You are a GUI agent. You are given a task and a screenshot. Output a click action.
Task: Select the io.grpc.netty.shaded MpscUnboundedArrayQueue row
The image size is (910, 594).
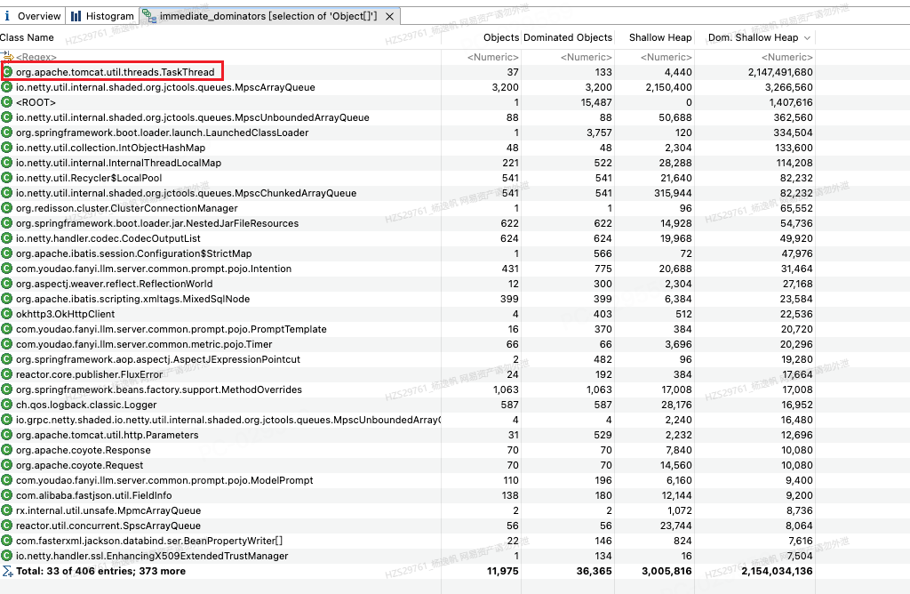pos(407,420)
